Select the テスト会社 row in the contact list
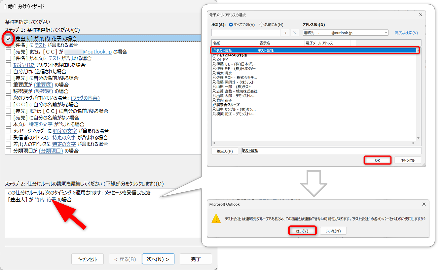 [314, 51]
